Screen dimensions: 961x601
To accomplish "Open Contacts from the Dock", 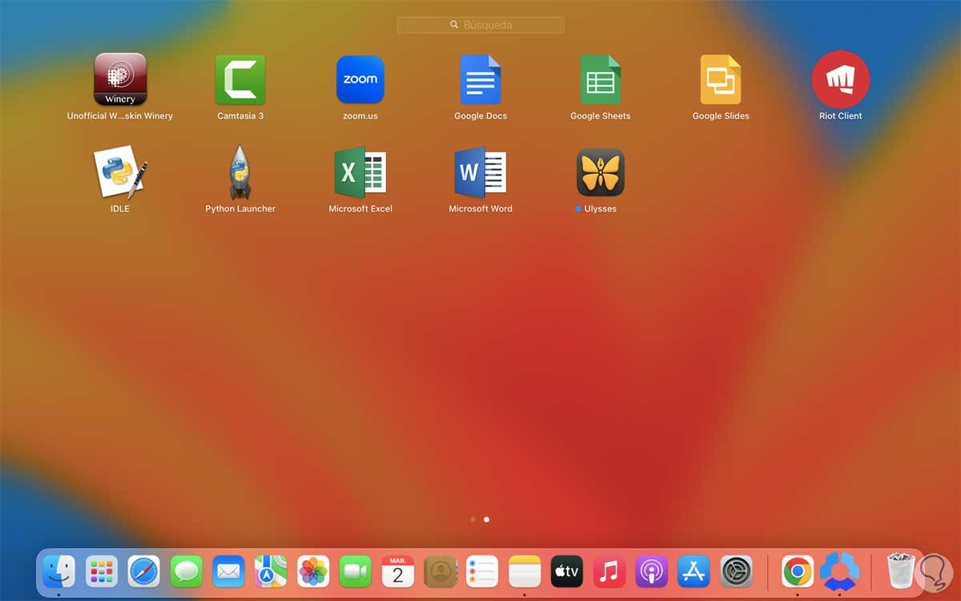I will [x=440, y=571].
